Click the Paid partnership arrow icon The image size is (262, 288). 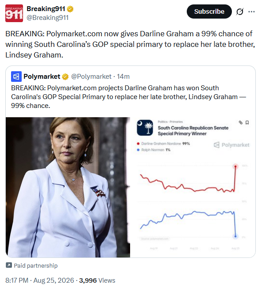(x=9, y=265)
